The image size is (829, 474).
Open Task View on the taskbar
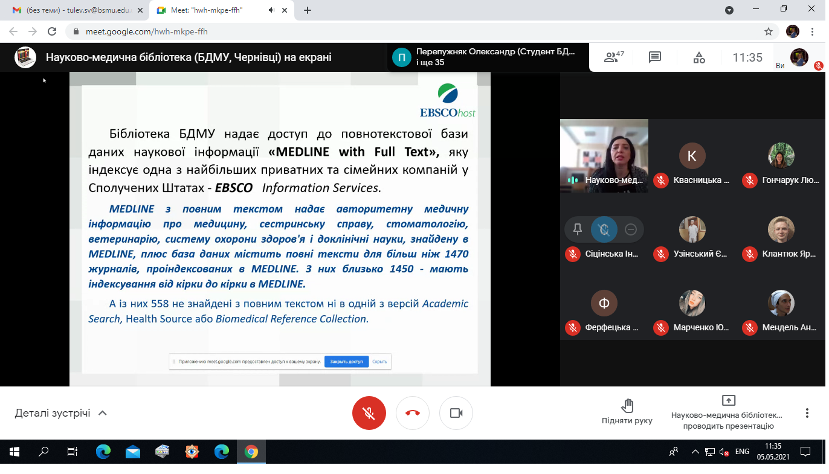tap(73, 451)
